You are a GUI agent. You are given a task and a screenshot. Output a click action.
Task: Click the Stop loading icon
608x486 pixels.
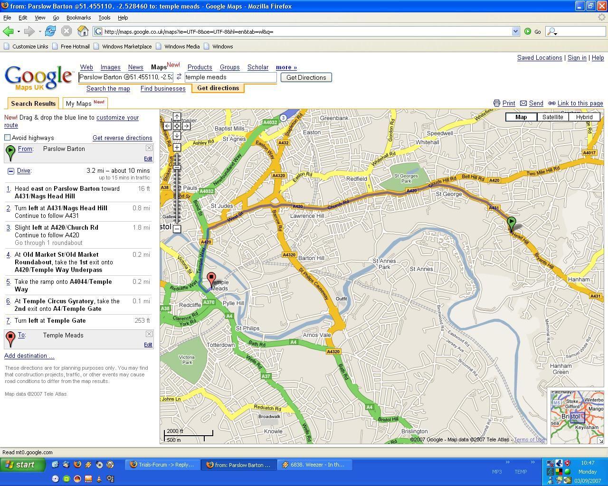coord(66,31)
